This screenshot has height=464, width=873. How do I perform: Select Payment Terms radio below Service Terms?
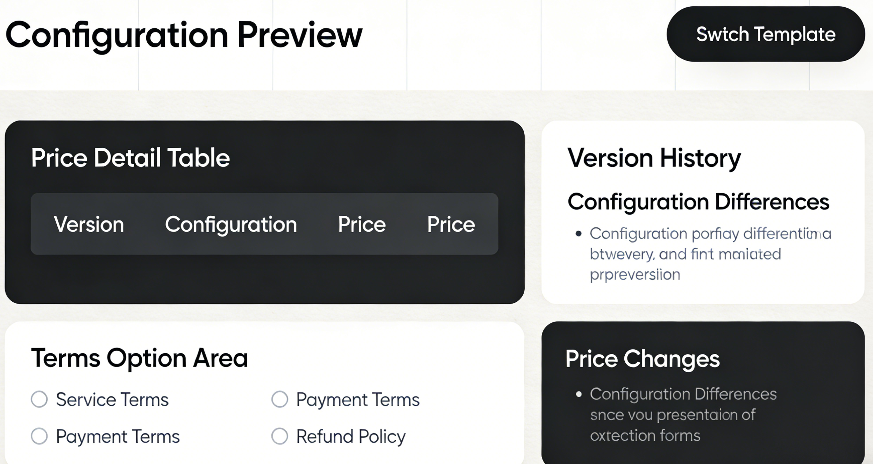coord(39,436)
